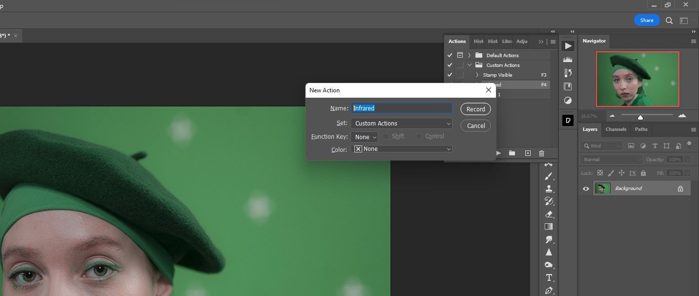
Task: Check the Control checkbox in New Action
Action: 419,136
